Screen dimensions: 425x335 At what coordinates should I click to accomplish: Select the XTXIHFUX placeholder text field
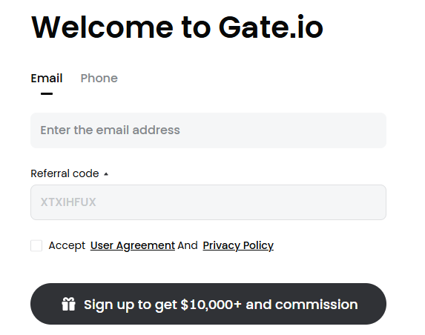(x=208, y=202)
